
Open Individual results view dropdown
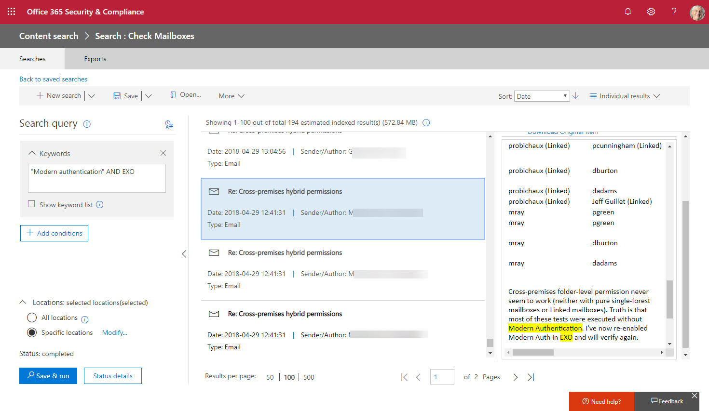coord(625,96)
